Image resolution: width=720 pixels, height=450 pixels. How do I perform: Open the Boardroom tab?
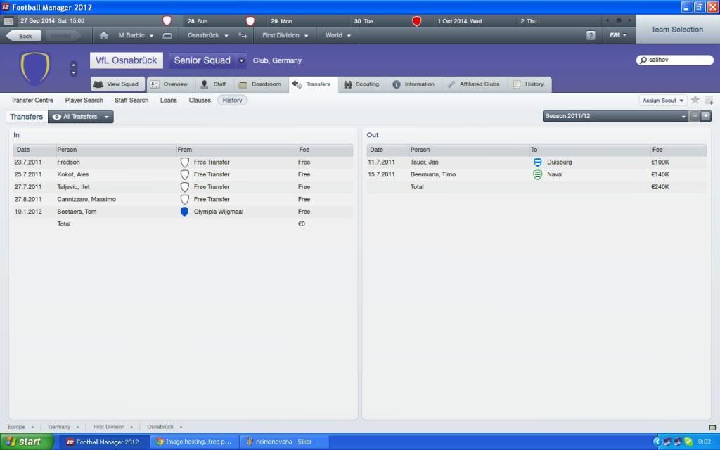[260, 84]
